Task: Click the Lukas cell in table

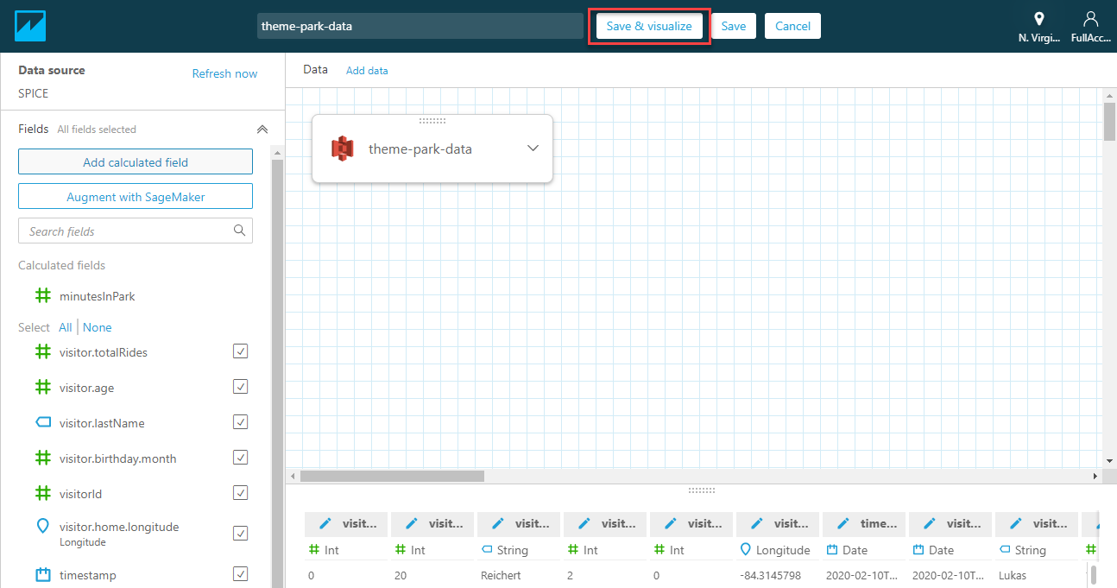Action: [1012, 575]
